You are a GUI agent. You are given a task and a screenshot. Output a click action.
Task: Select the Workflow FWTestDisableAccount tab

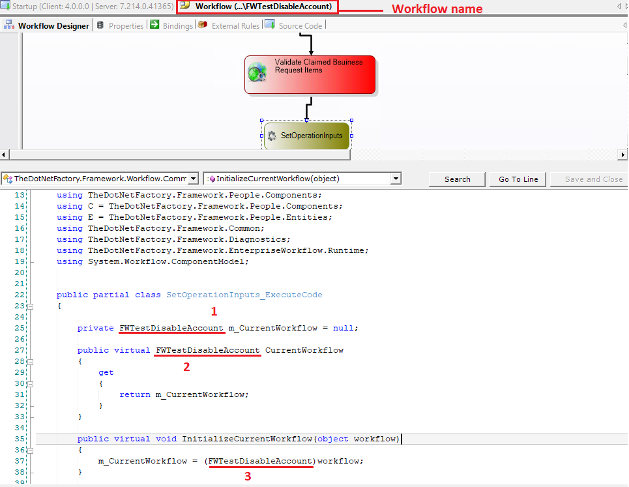(257, 7)
